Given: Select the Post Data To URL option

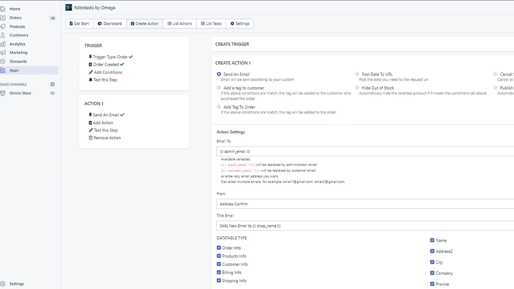Looking at the screenshot, I should point(357,74).
